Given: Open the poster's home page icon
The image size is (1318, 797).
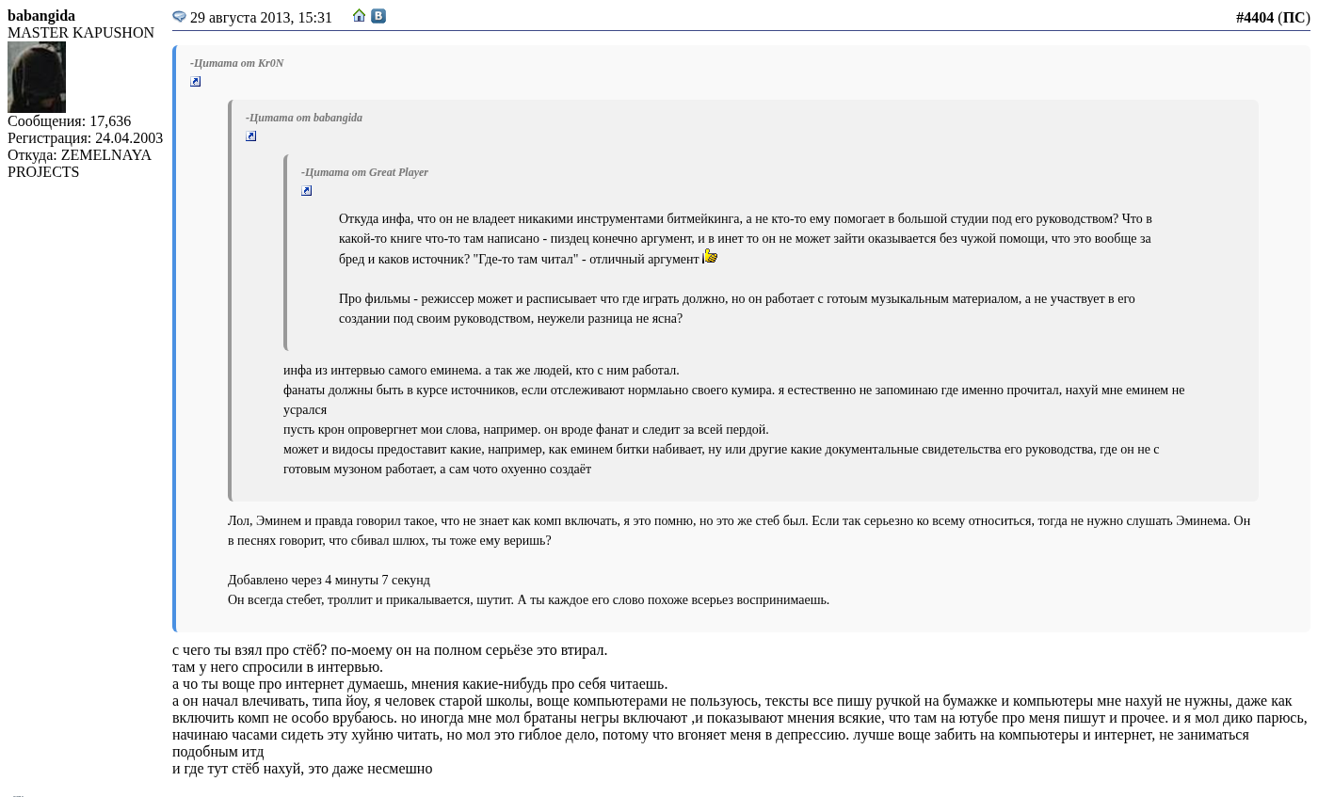Looking at the screenshot, I should [x=359, y=16].
